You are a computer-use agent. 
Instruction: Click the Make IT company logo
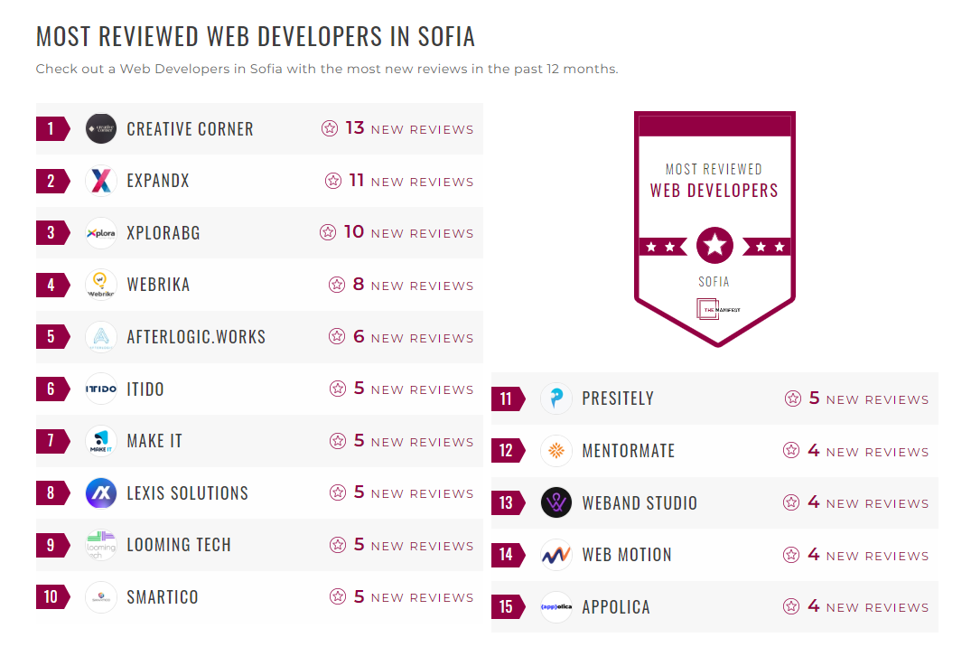pyautogui.click(x=101, y=441)
